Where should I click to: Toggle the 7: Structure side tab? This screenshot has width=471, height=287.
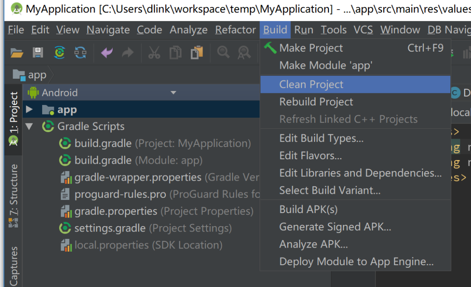pyautogui.click(x=13, y=195)
